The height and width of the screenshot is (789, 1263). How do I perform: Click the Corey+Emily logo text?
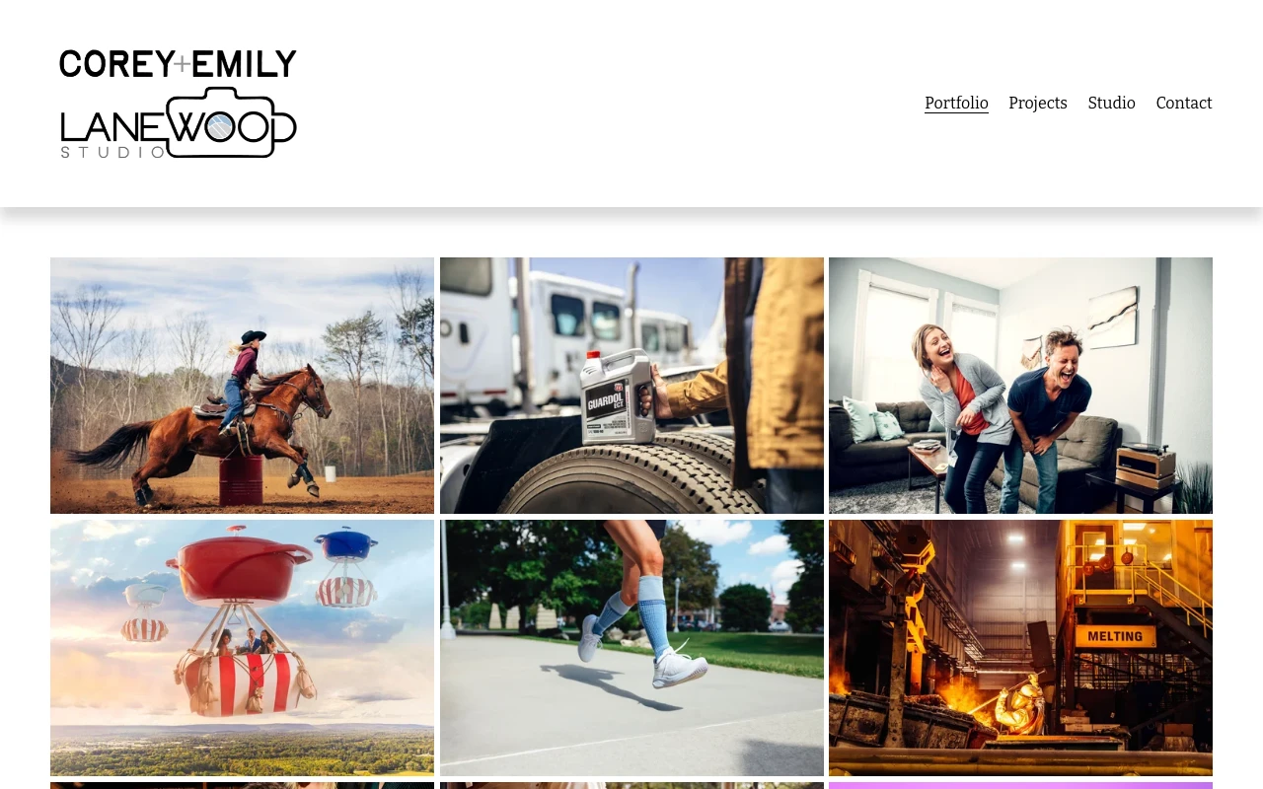click(178, 64)
